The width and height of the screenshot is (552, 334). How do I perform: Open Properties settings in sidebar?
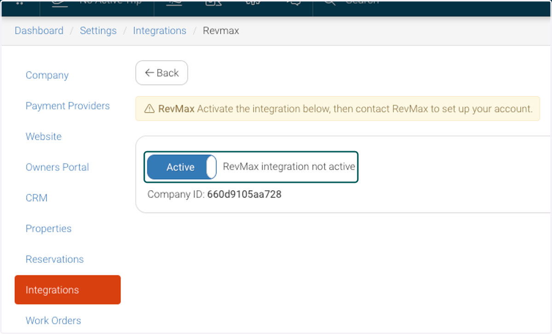(49, 229)
